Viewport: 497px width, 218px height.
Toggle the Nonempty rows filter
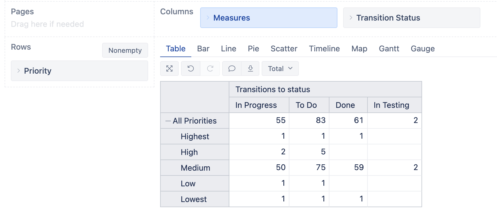tap(125, 51)
